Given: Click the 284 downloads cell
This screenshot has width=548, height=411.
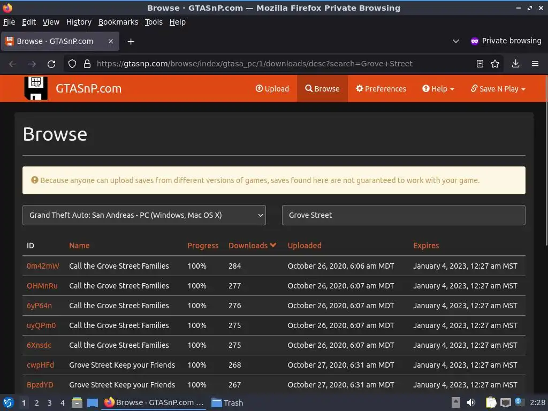Looking at the screenshot, I should 234,266.
